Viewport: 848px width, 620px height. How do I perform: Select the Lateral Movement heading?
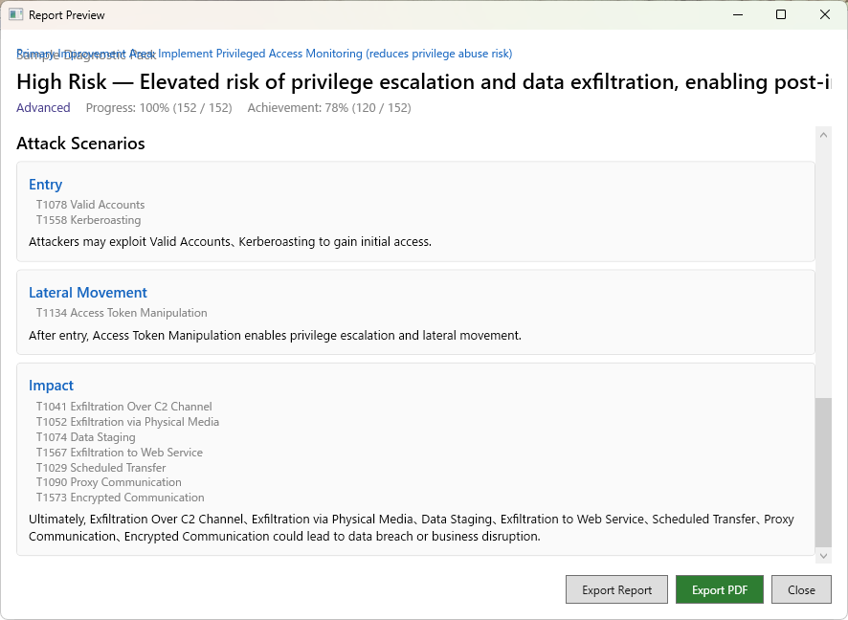[88, 293]
